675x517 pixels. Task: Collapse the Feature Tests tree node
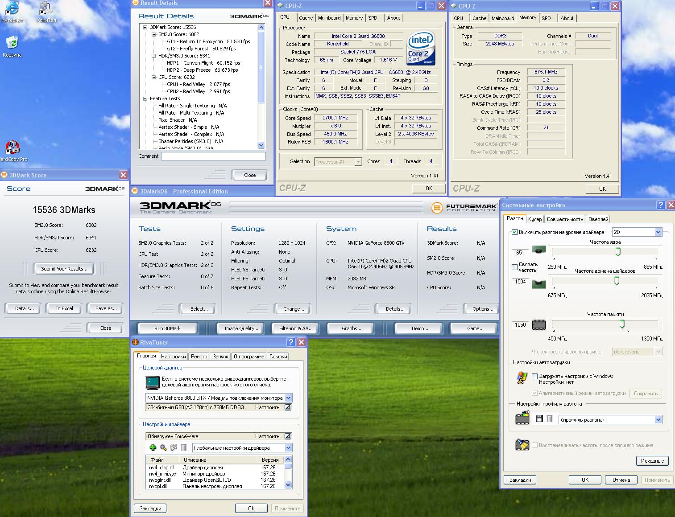145,98
